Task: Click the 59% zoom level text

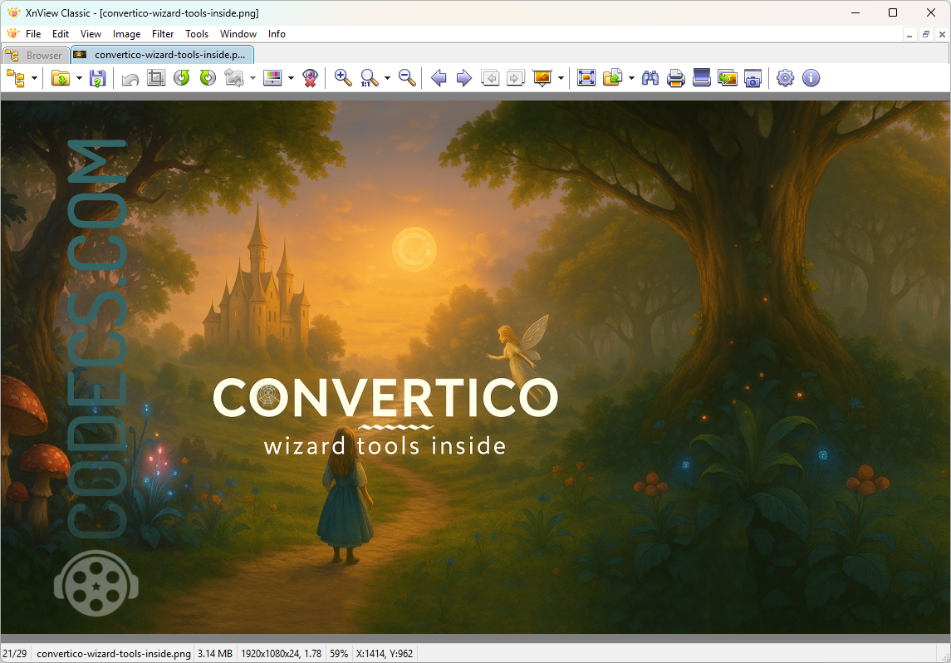Action: 339,653
